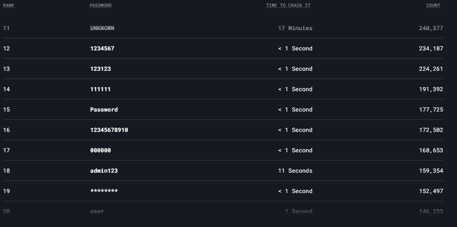The image size is (457, 227).
Task: Click the 17 Minutes crack time
Action: click(295, 28)
